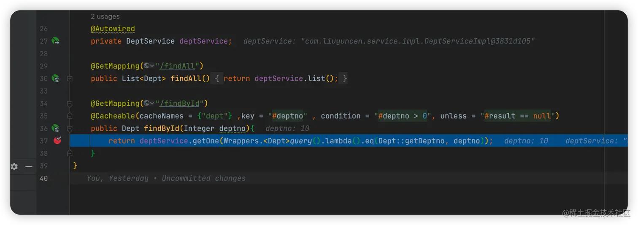This screenshot has height=225, width=638.
Task: Click the findById method name on line 36
Action: pos(162,129)
